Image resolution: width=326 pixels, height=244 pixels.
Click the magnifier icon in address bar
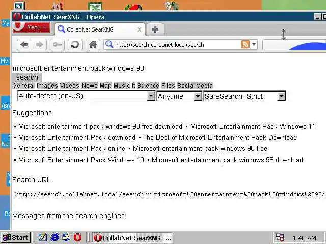coord(109,44)
